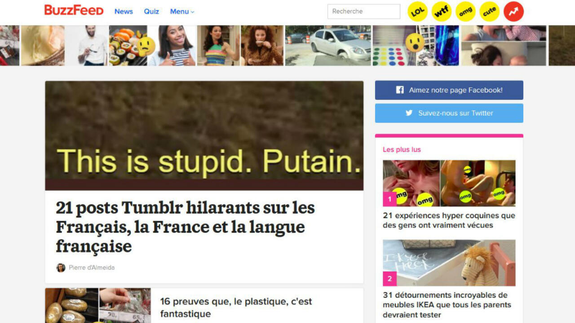Open the sushi thumbnail in top strip

coord(128,45)
